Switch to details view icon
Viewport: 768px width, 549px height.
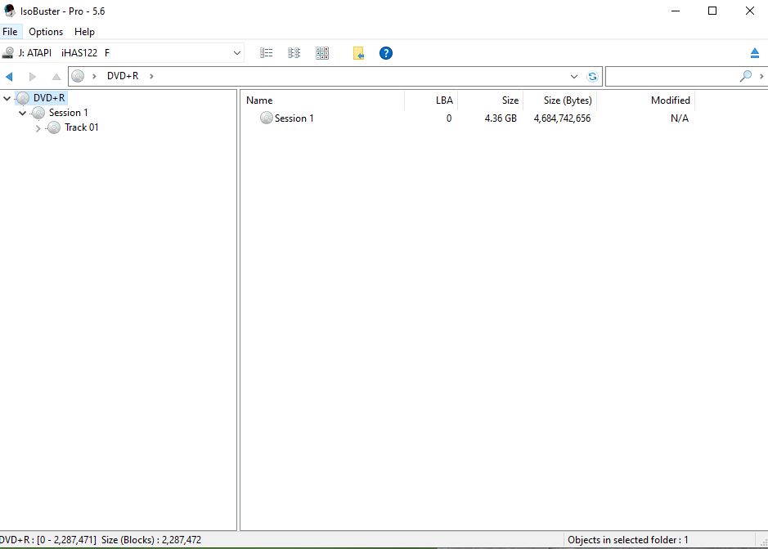click(x=294, y=53)
